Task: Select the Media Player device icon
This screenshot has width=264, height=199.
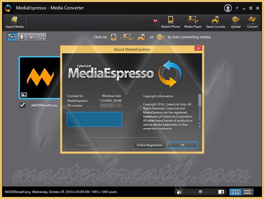Action: click(193, 22)
